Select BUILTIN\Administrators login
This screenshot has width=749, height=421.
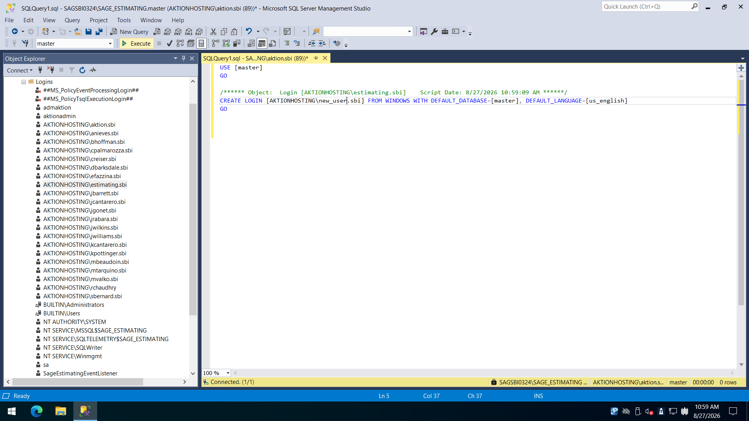click(x=73, y=305)
